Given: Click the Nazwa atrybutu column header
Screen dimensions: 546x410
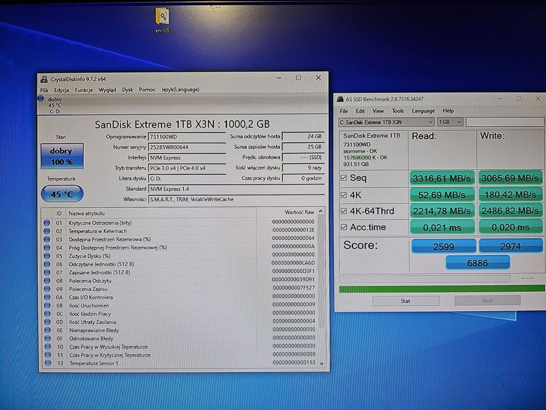Looking at the screenshot, I should [x=87, y=213].
